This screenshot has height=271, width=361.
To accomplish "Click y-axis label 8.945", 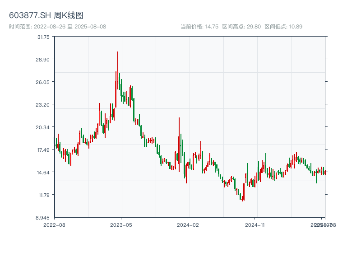I will [42, 218].
